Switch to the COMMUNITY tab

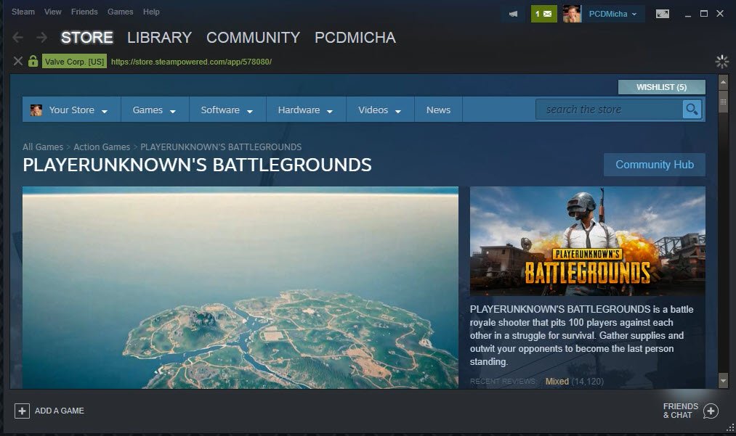click(253, 38)
